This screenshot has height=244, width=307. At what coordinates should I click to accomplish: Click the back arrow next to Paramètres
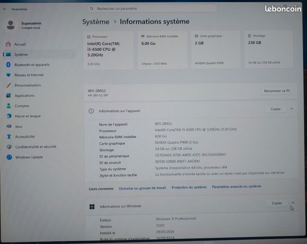(5, 9)
